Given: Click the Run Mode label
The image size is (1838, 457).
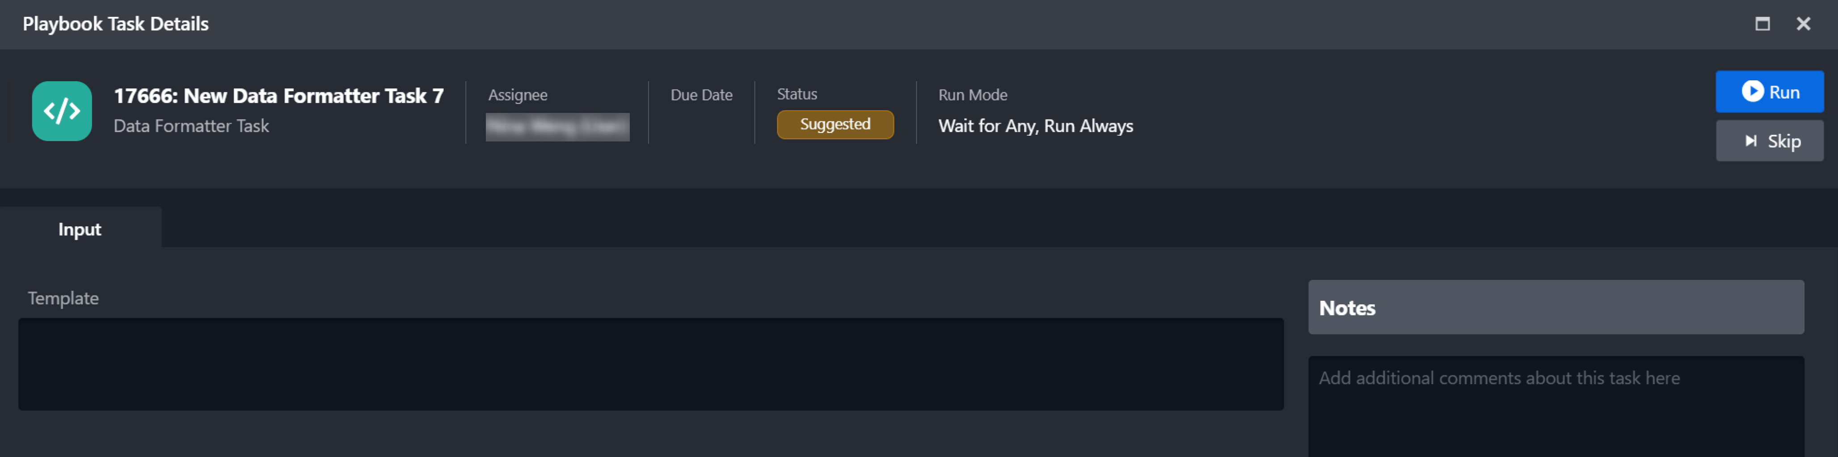Looking at the screenshot, I should 973,96.
